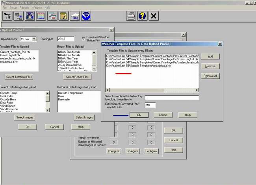
Task: Open the Help menu
Action: (47, 7)
